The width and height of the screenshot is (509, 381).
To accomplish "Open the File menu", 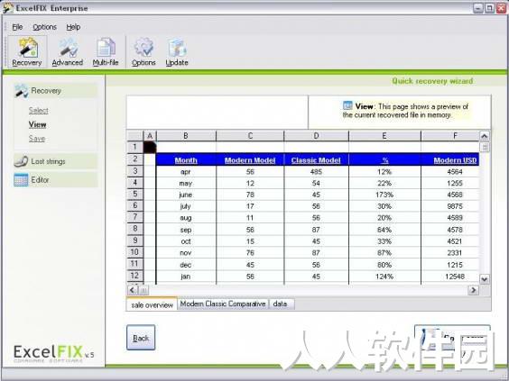I will [17, 27].
